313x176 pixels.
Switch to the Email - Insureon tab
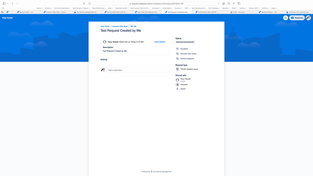click(x=237, y=12)
